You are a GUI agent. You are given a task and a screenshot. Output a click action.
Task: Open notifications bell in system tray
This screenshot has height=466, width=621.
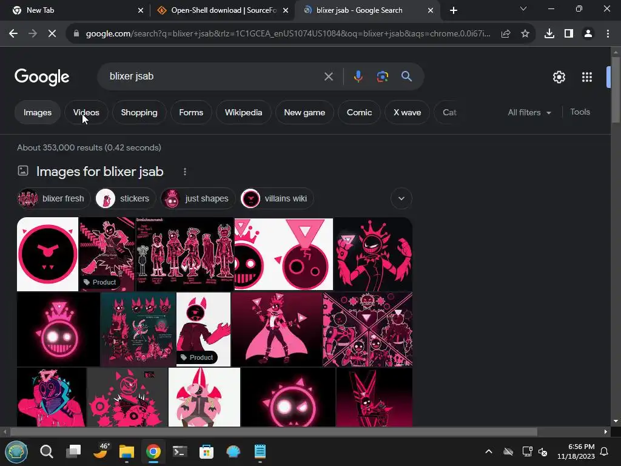pos(605,451)
